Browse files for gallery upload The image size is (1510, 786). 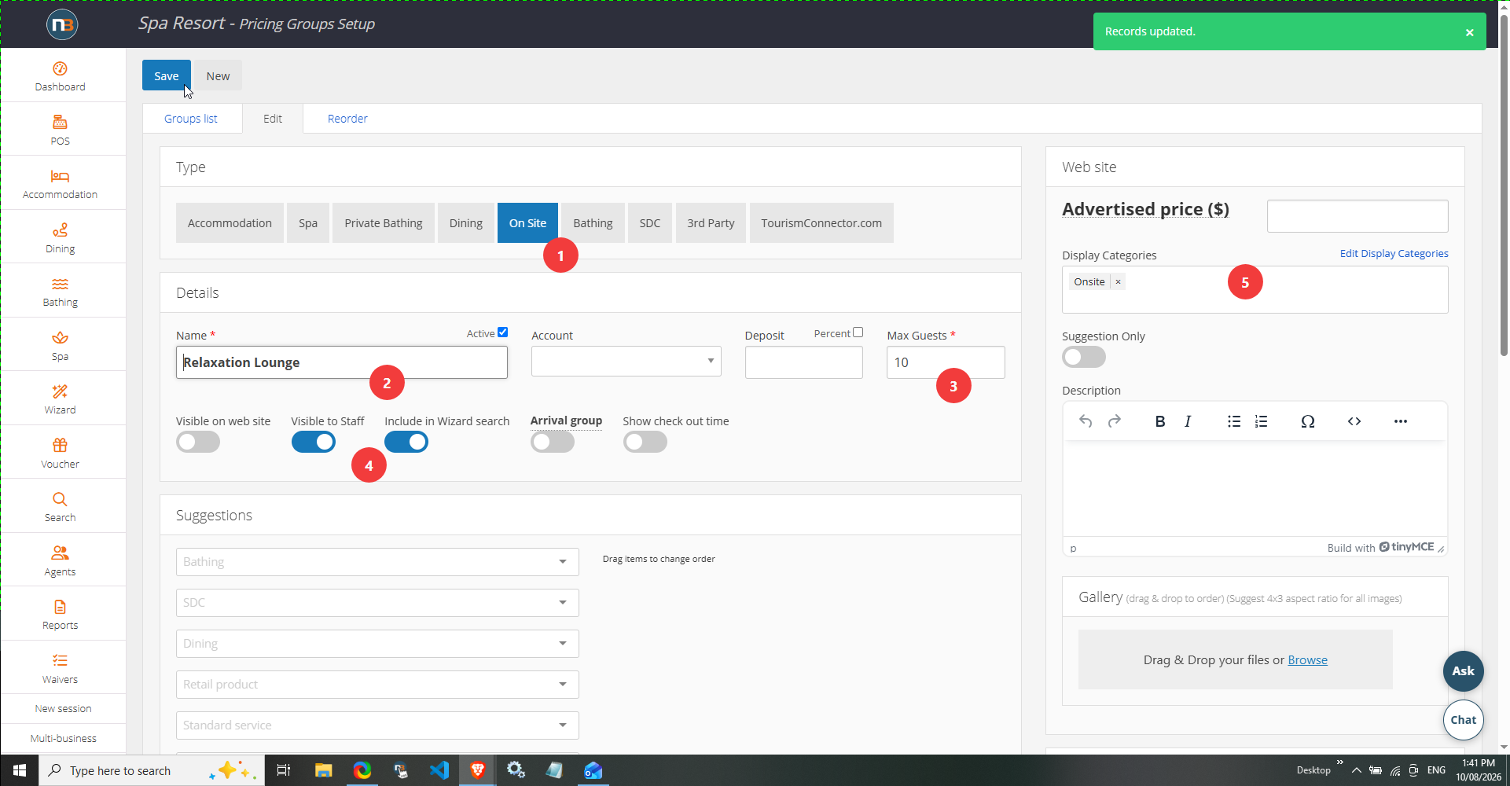[x=1307, y=660]
